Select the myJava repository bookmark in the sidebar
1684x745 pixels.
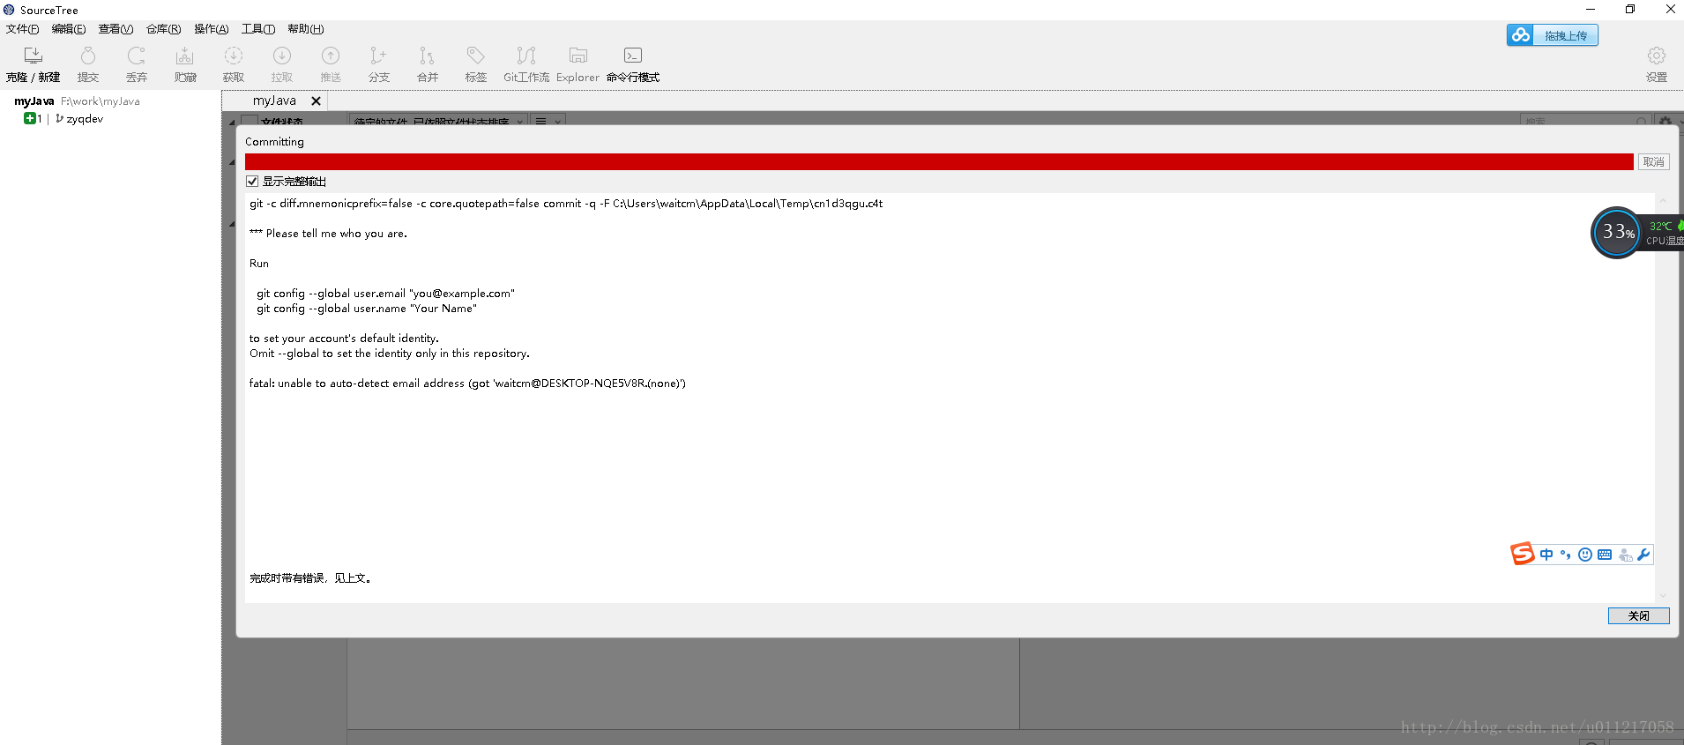click(77, 101)
